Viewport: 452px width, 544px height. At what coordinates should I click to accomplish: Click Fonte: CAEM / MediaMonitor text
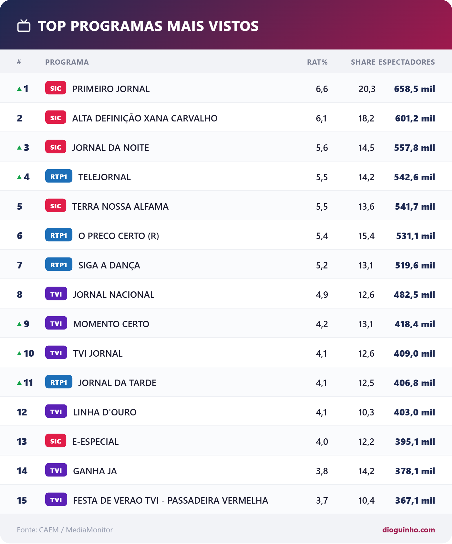pos(65,530)
